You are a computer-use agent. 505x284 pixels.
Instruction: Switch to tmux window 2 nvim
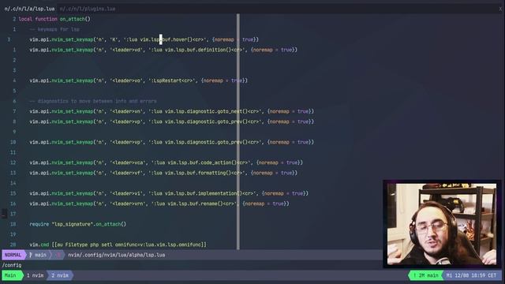click(x=60, y=275)
